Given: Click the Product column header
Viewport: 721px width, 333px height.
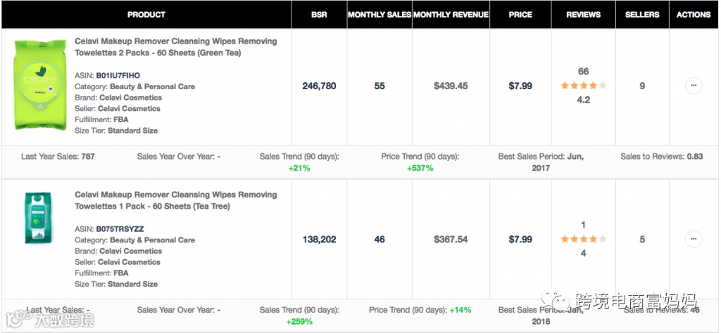Looking at the screenshot, I should 146,15.
